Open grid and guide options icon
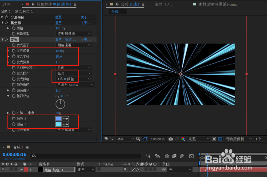Viewport: 267px width, 177px height. click(x=138, y=139)
